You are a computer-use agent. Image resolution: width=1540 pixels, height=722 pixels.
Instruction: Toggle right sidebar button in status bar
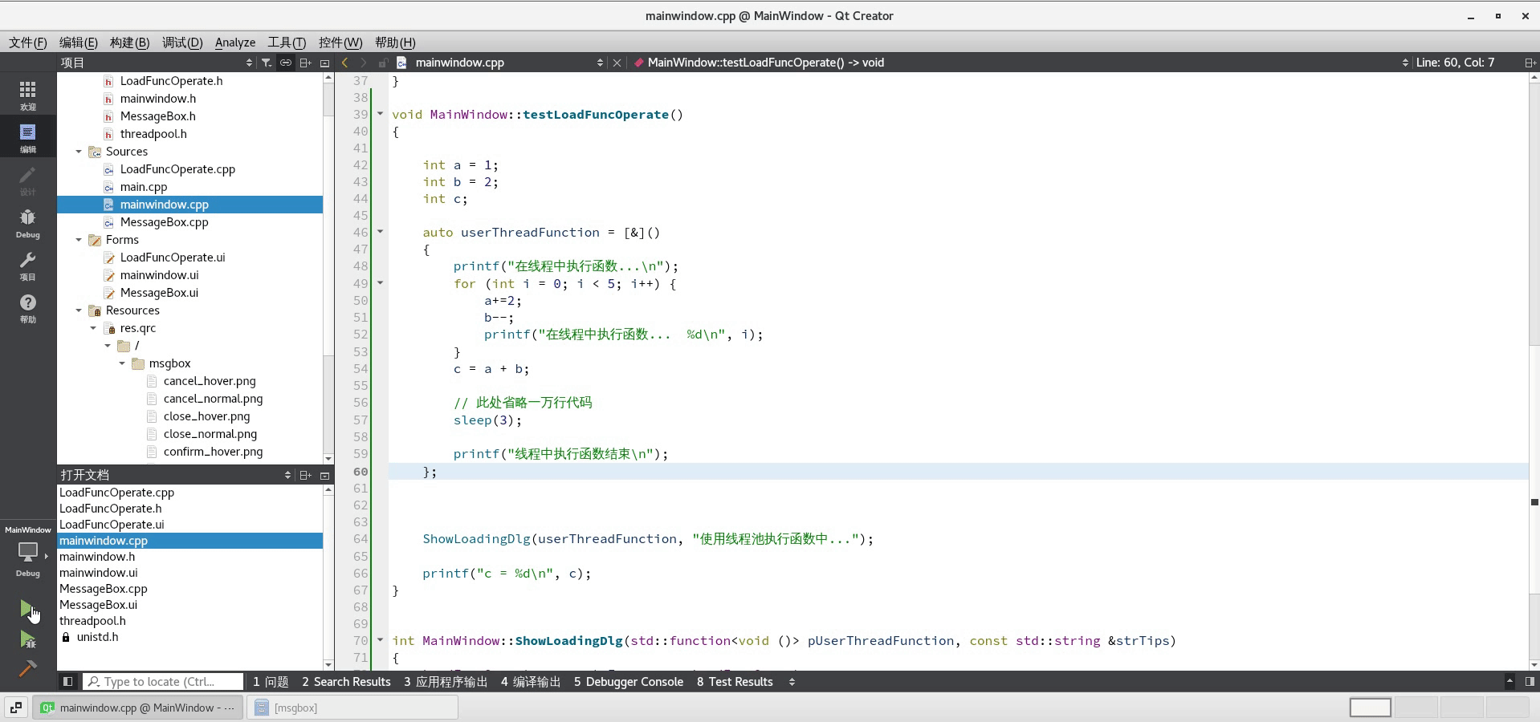(x=1530, y=682)
